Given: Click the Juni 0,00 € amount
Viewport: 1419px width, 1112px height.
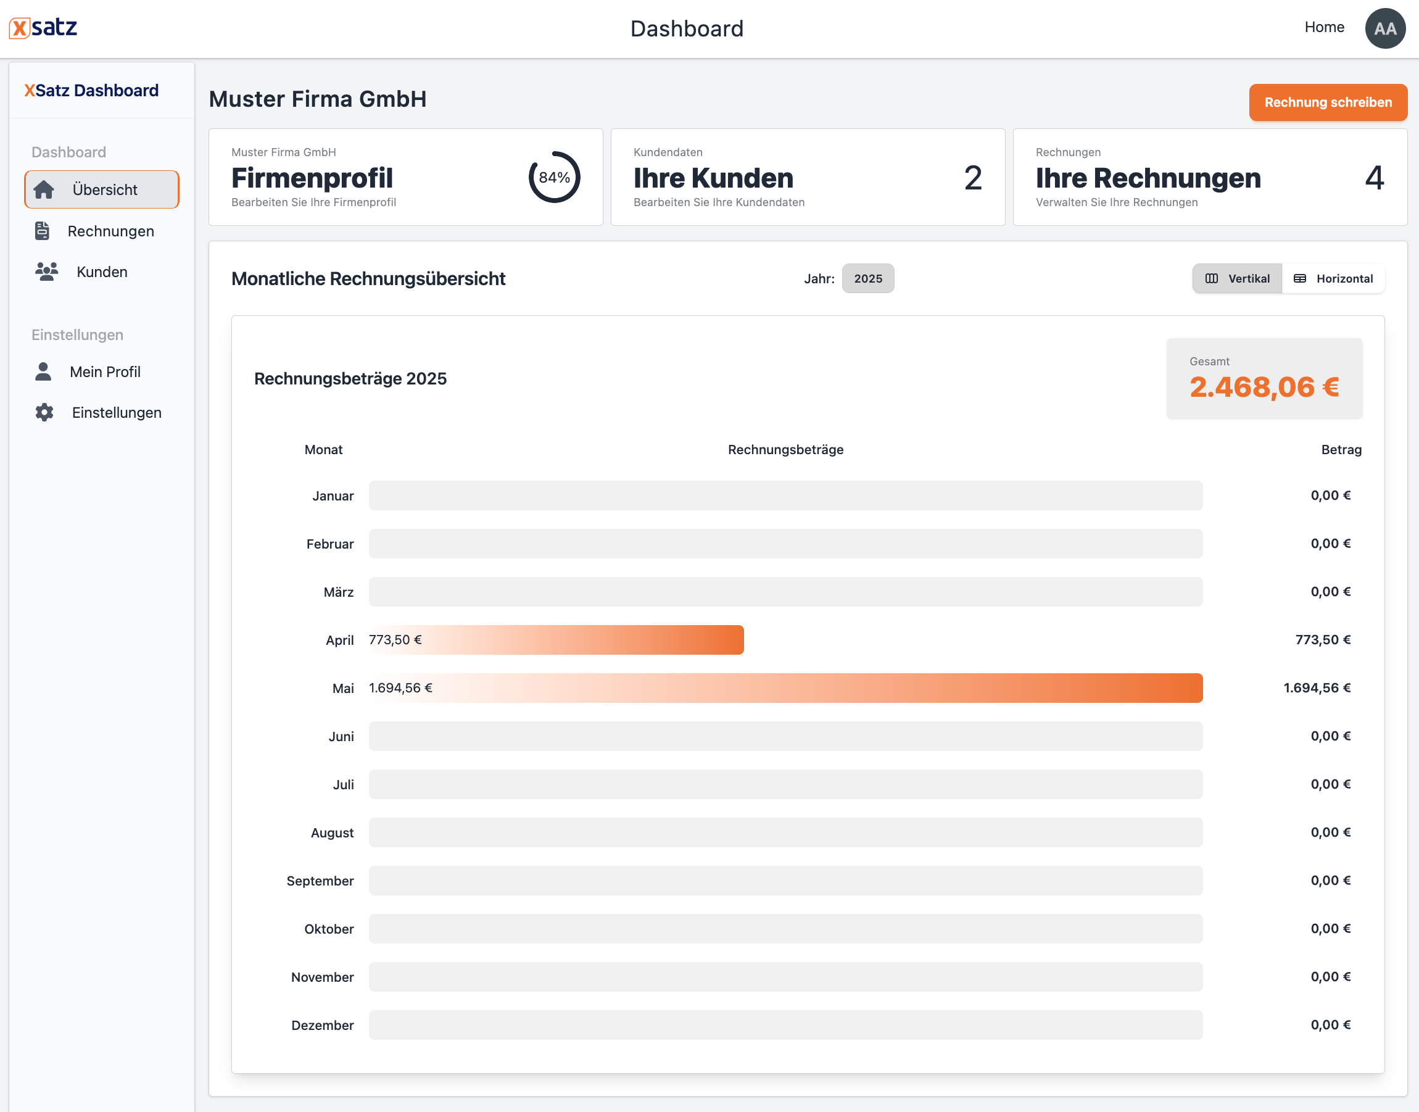Looking at the screenshot, I should [1331, 736].
